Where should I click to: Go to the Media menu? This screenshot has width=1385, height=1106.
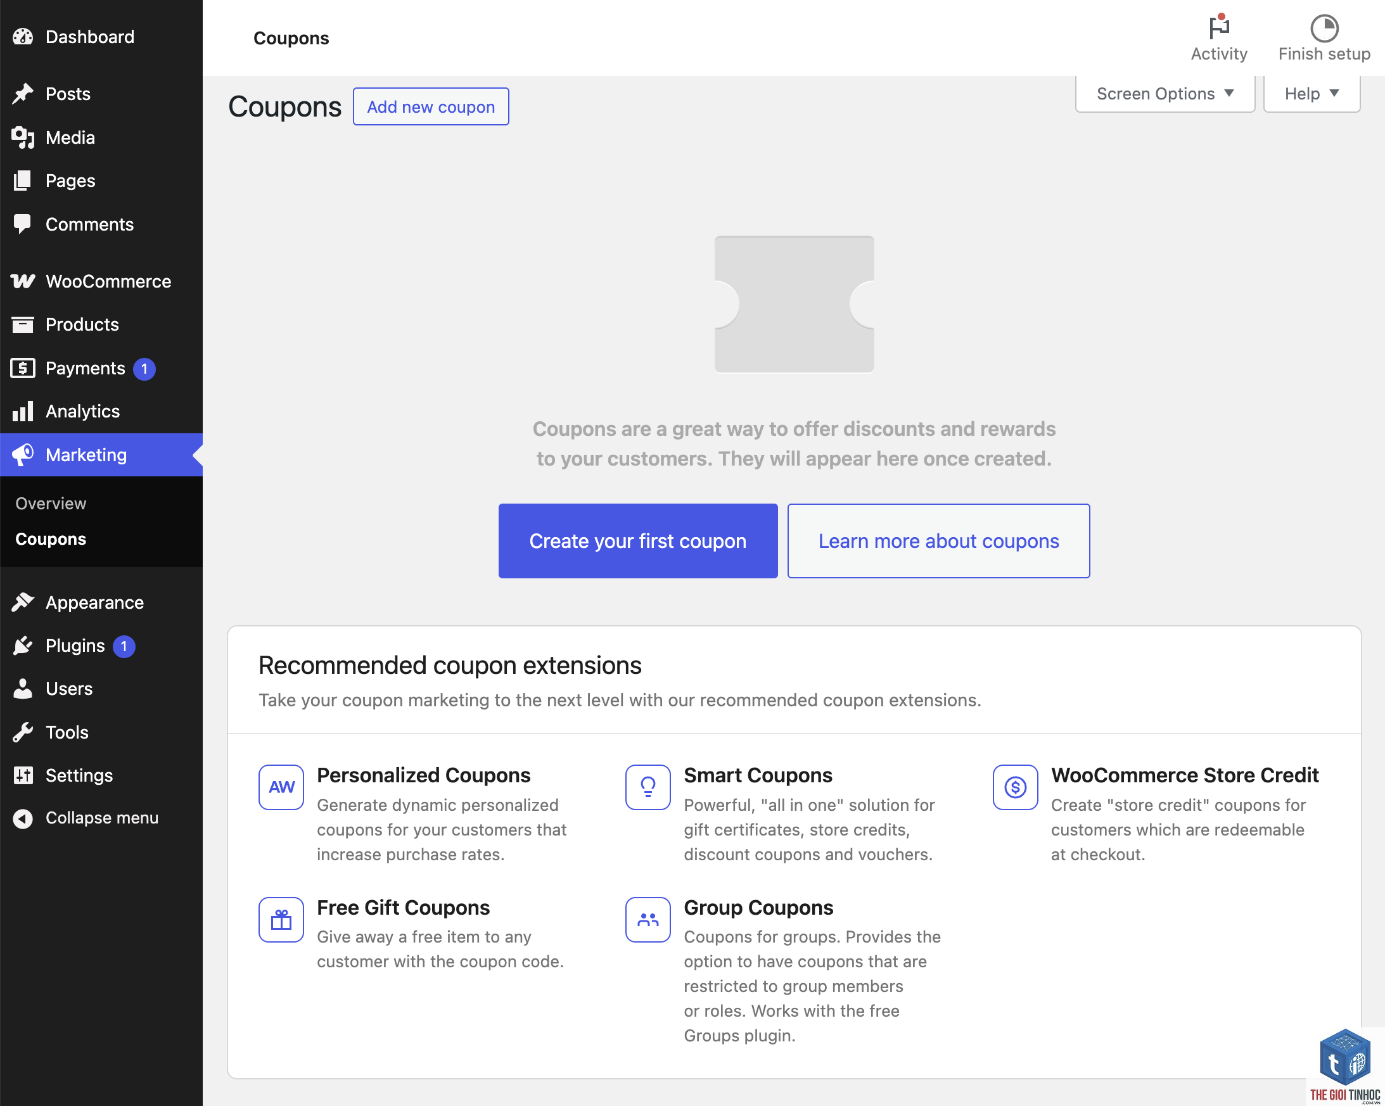101,137
